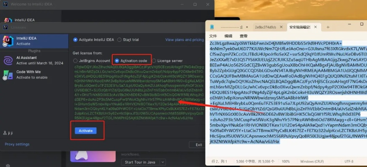Click the settings gear at bottom left
Viewport: 367px width, 167px height.
(8, 165)
